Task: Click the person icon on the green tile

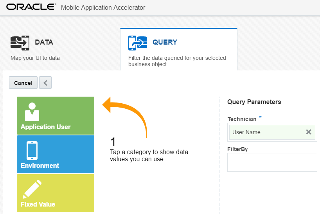Action: (32, 111)
